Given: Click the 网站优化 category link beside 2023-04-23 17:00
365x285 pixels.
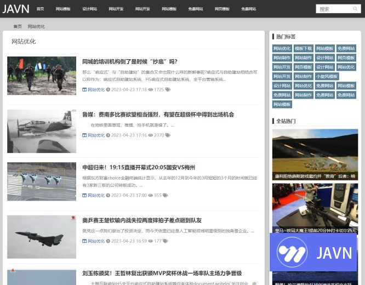Looking at the screenshot, I should pyautogui.click(x=96, y=195).
